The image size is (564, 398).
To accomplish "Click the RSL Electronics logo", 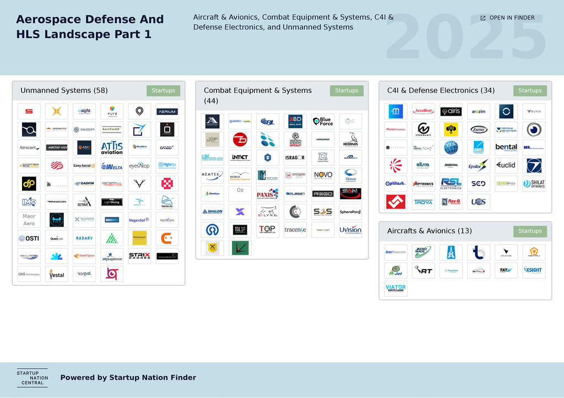I will click(451, 184).
